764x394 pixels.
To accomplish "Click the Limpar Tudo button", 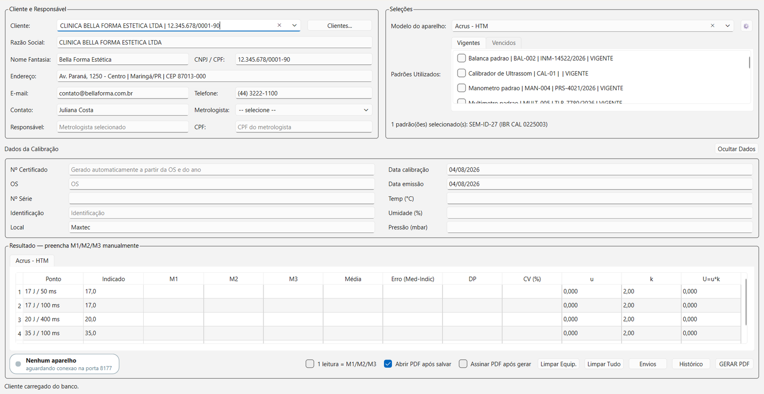I will point(604,364).
